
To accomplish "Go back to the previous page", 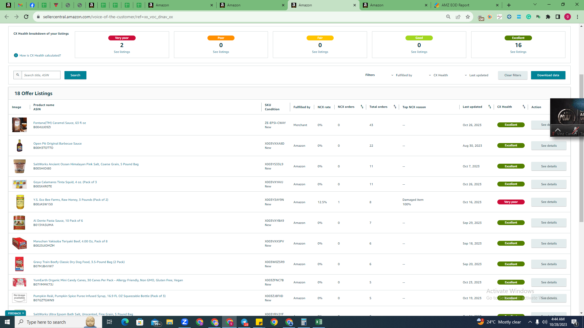I will [x=7, y=17].
